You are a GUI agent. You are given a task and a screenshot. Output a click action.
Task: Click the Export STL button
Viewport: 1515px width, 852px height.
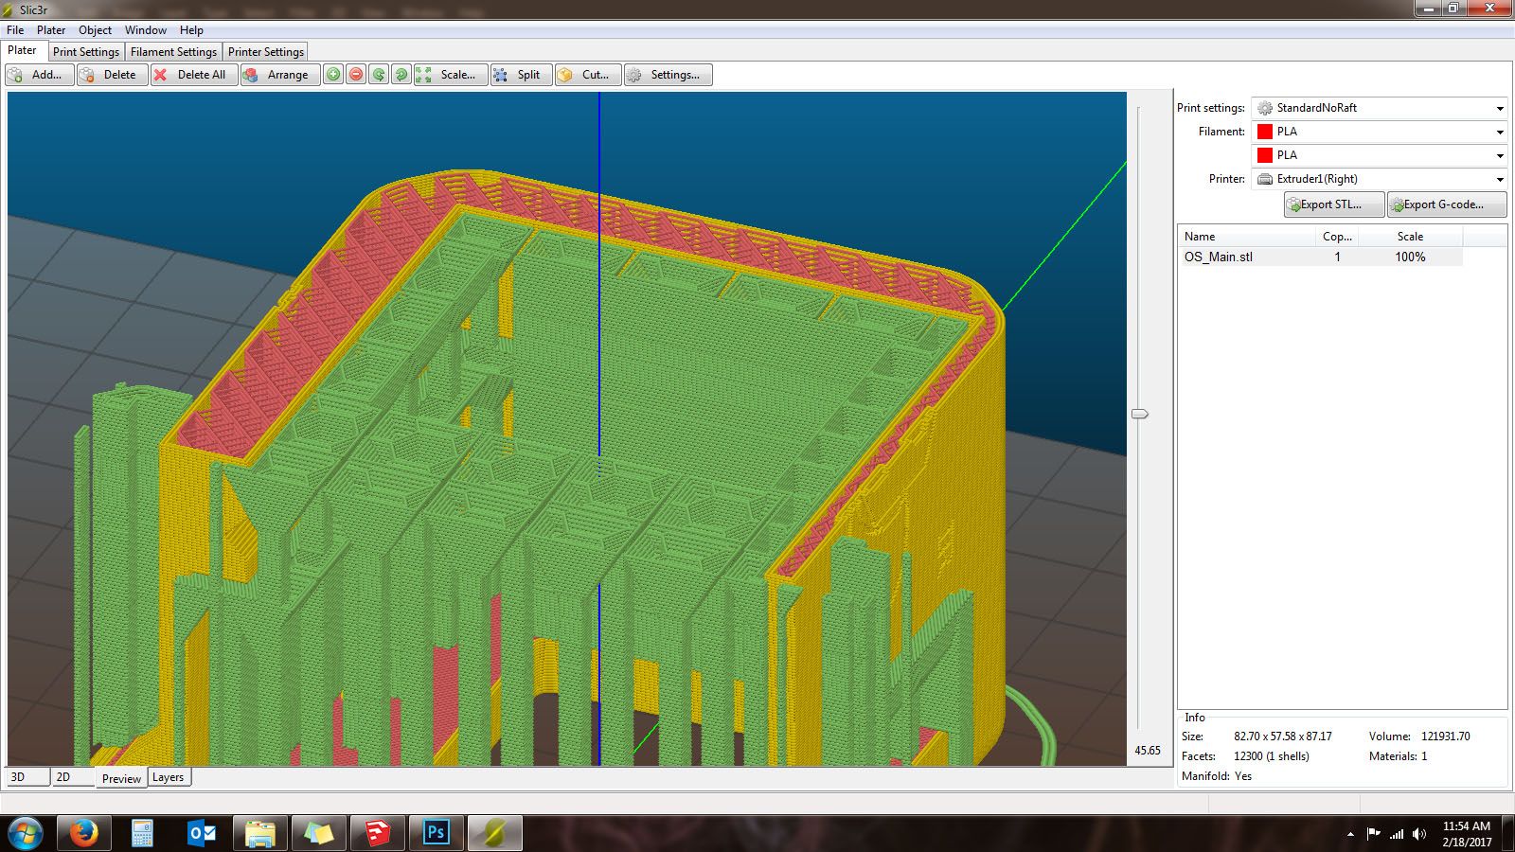click(1333, 204)
